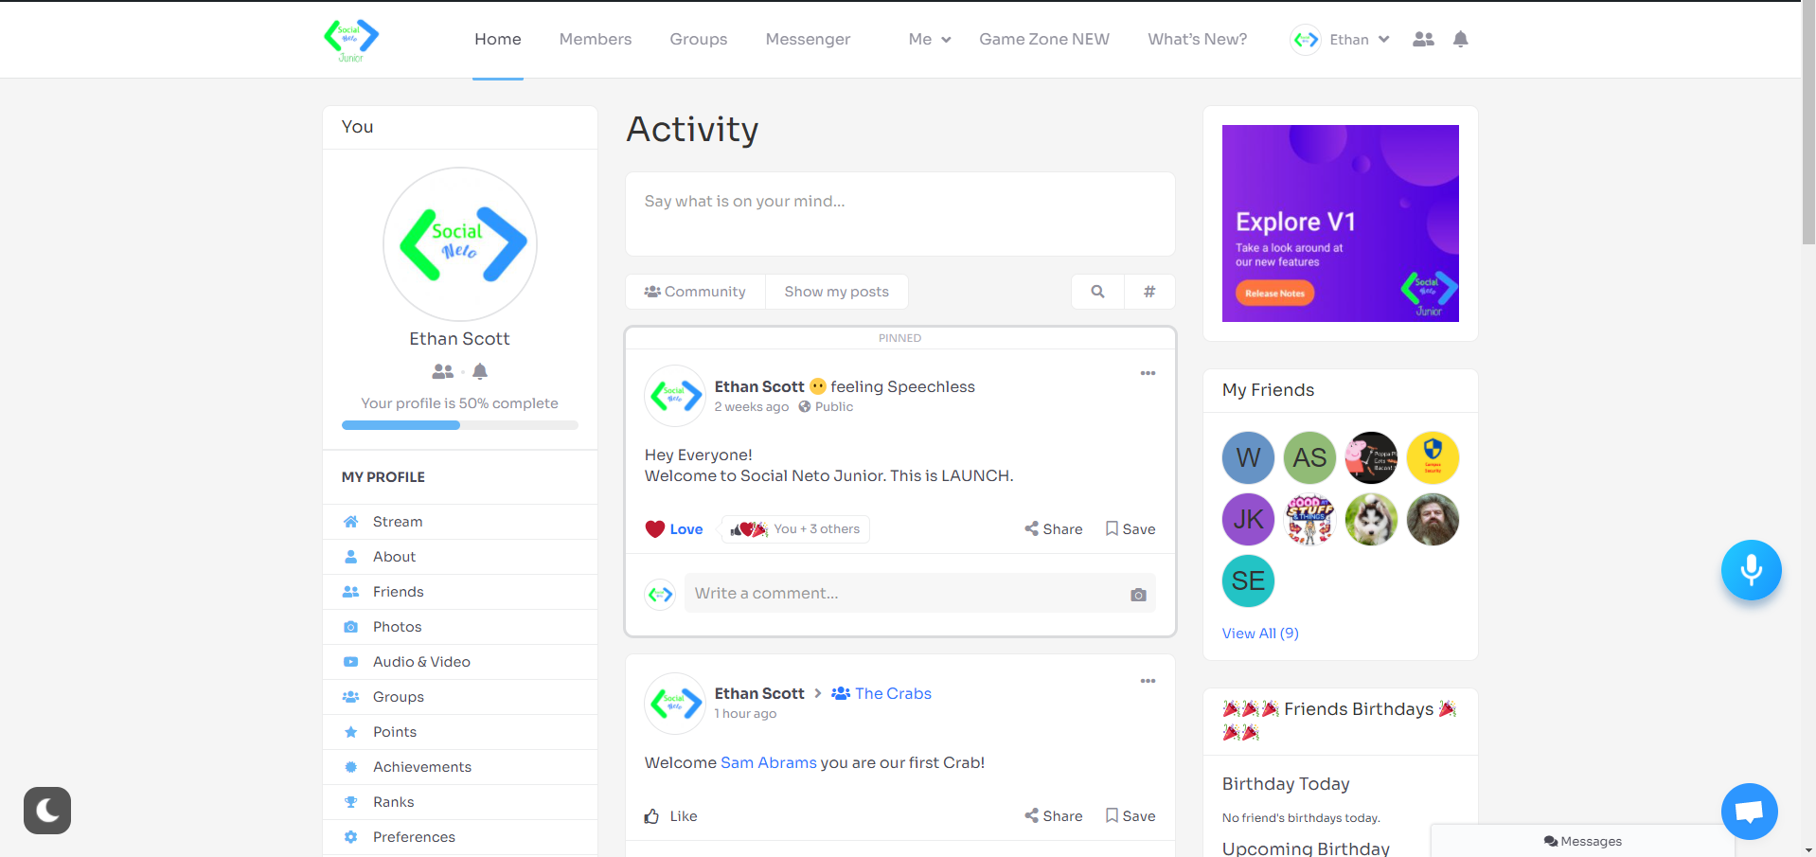Click the hashtag filter icon
1816x857 pixels.
[1149, 292]
